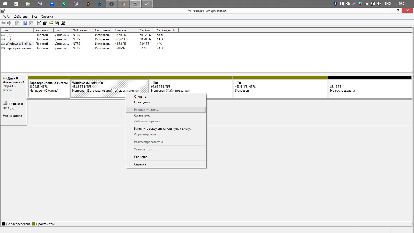Click the Диск 0 disk label
This screenshot has height=233, width=414.
point(13,78)
